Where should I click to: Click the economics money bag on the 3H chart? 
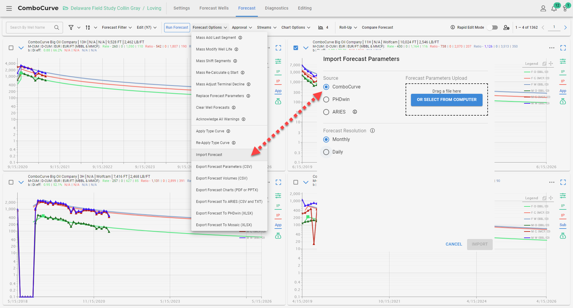278,236
